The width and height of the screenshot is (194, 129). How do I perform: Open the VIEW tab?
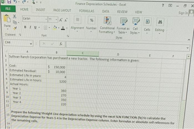[x=139, y=12]
